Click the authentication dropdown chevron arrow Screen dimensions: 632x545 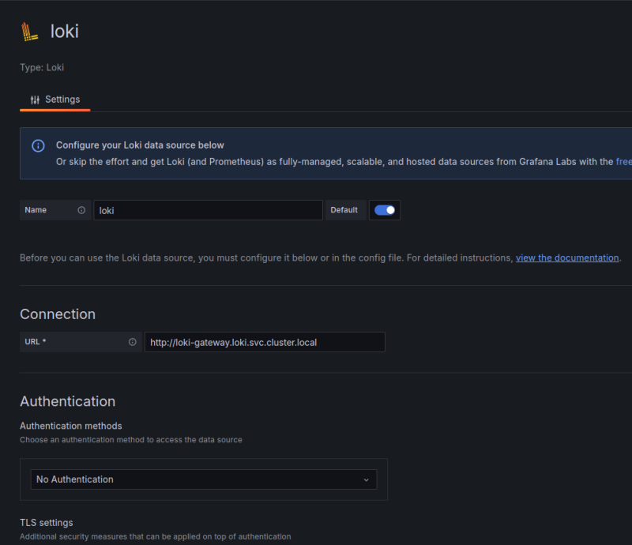point(366,480)
